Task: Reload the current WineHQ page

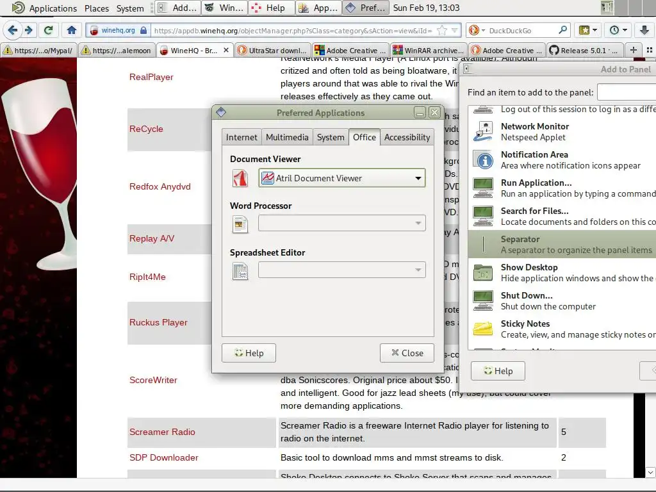Action: 49,30
